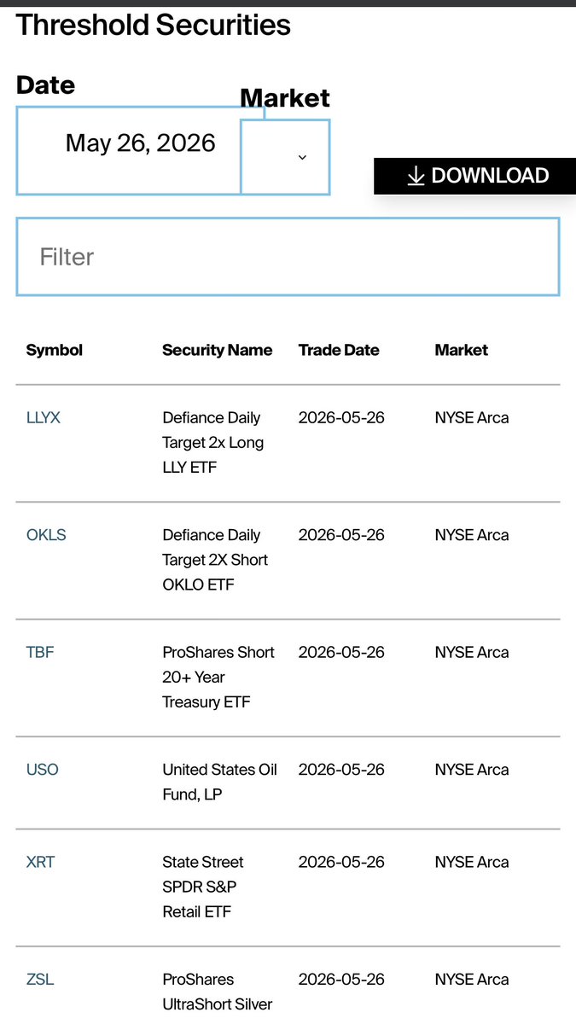Image resolution: width=576 pixels, height=1024 pixels.
Task: Select the ProShares Short 20+ Year Treasury row
Action: [288, 678]
